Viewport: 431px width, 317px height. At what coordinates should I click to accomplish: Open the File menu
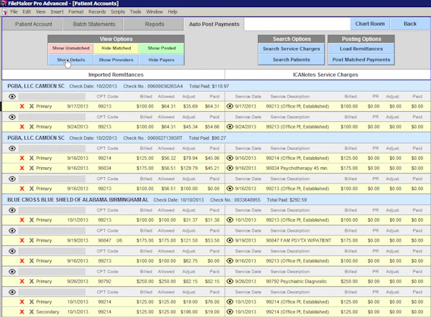[14, 11]
